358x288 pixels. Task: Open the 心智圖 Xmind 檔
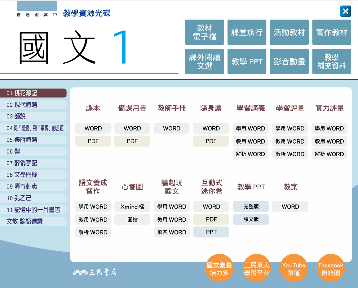tap(132, 207)
